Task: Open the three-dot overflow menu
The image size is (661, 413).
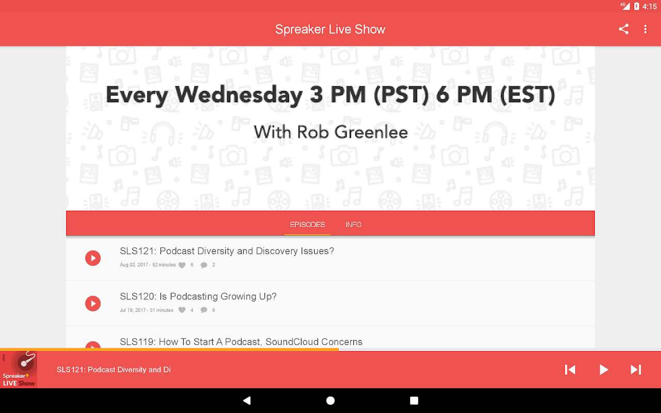Action: (x=645, y=29)
